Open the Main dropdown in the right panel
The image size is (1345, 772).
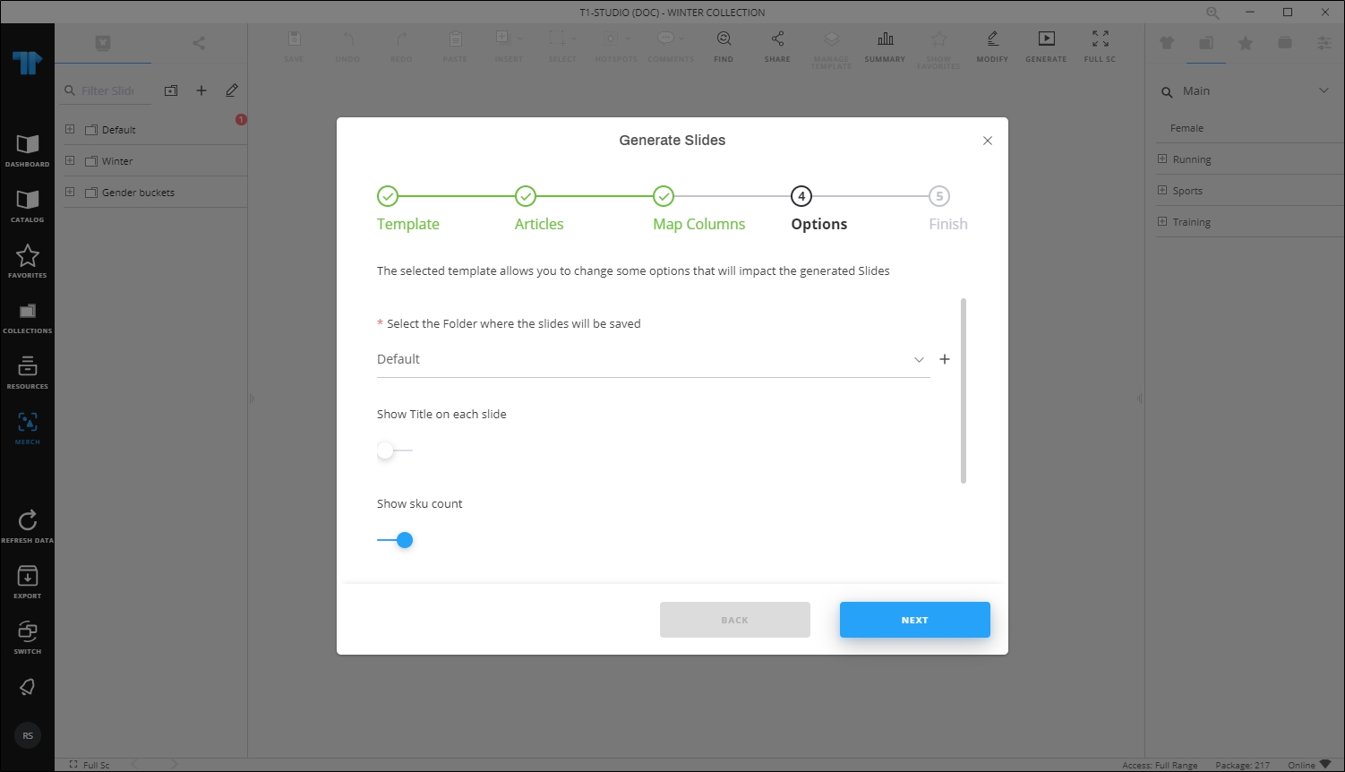click(1324, 90)
